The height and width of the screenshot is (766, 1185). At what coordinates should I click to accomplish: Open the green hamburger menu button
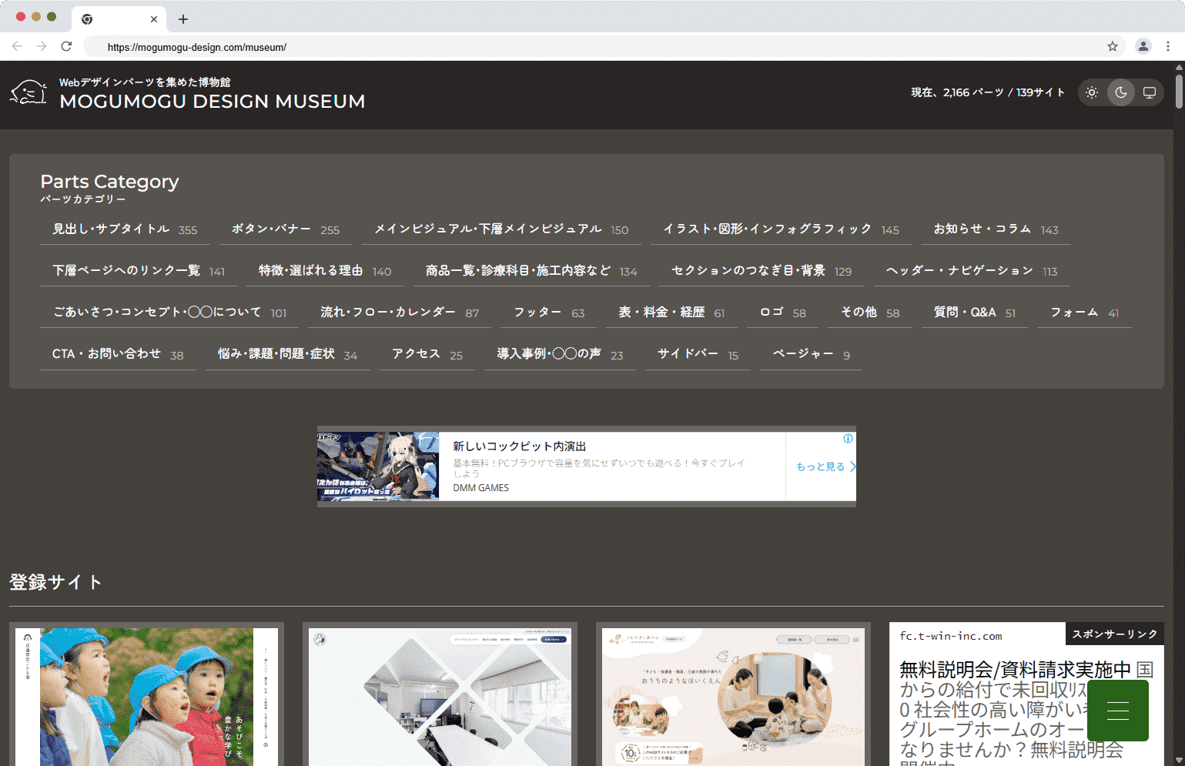pos(1117,711)
